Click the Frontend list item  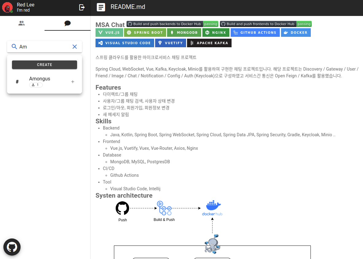pos(111,141)
